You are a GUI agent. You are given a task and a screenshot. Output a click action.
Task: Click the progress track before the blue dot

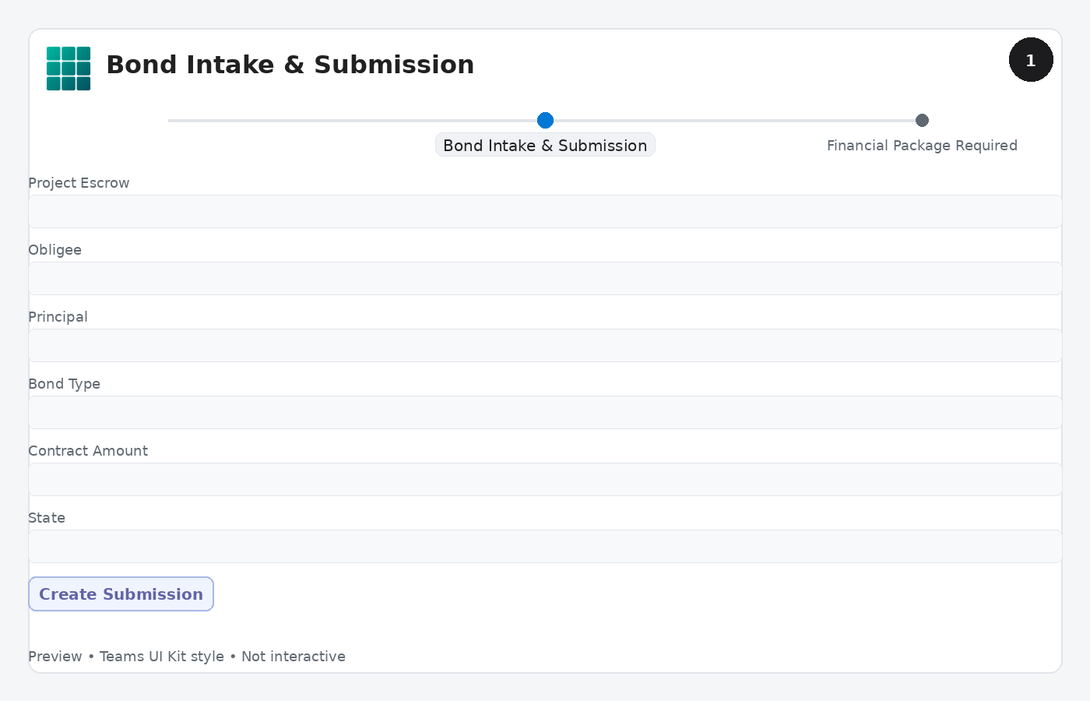[x=352, y=121]
